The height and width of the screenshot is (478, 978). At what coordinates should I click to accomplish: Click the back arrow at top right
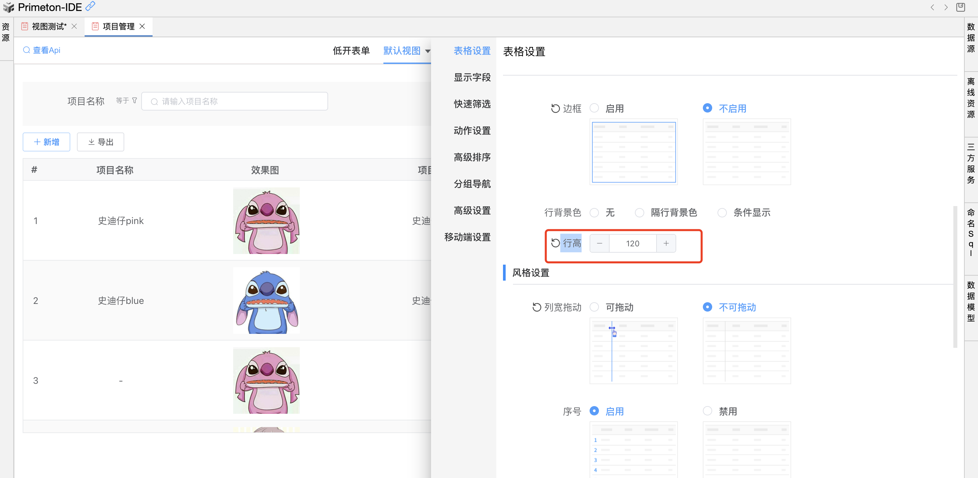click(x=932, y=7)
